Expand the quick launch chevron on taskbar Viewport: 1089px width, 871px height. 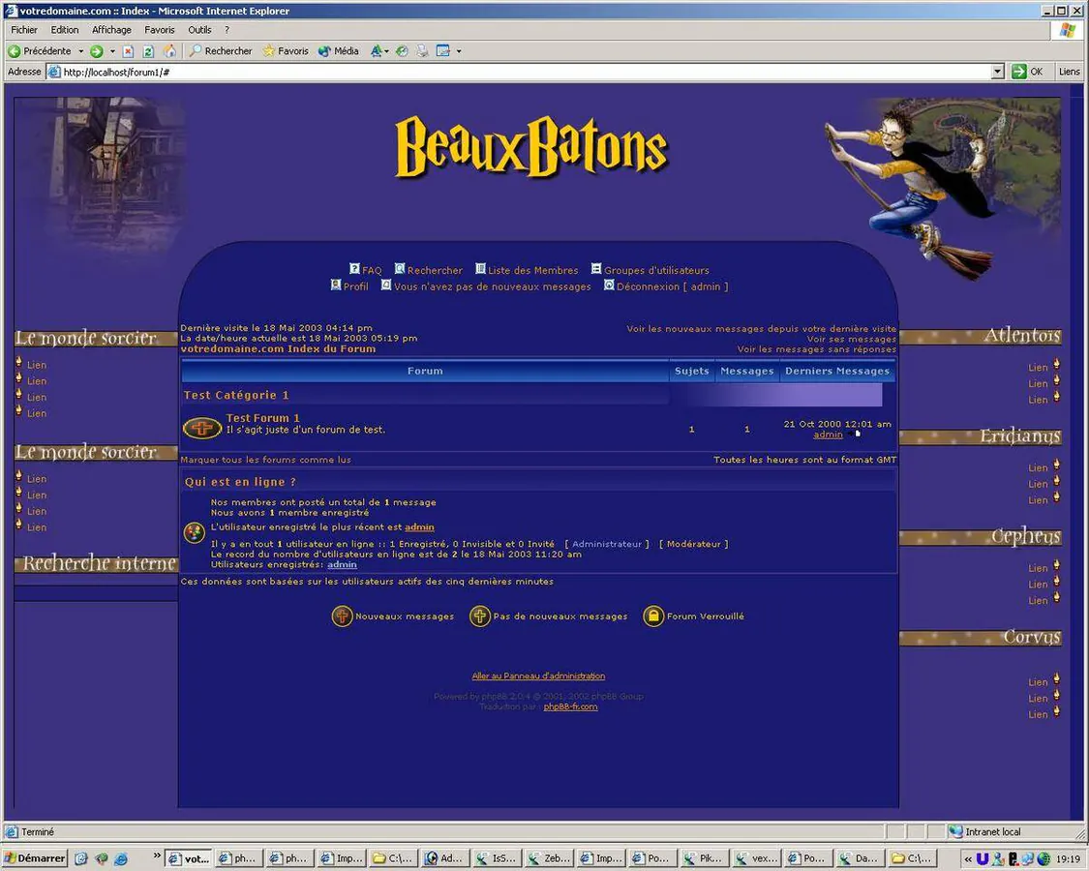click(x=157, y=855)
